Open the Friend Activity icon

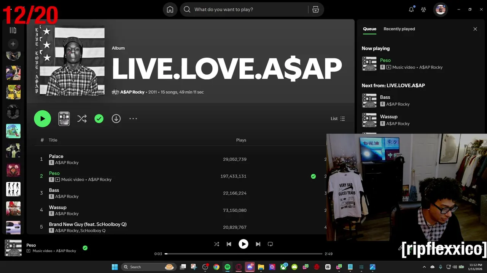click(x=423, y=9)
